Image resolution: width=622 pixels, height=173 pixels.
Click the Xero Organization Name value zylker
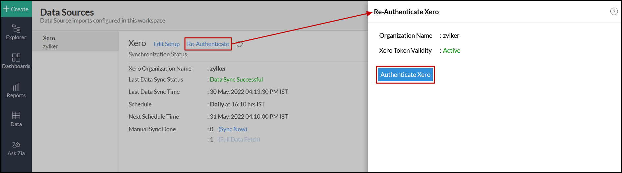pos(218,69)
